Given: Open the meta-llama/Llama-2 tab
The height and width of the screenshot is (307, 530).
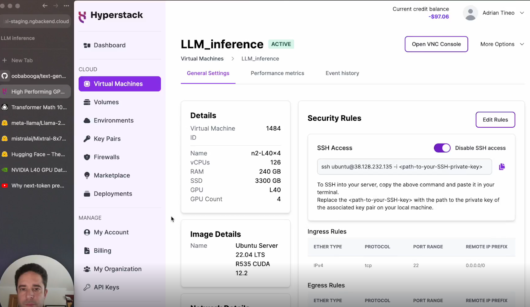Looking at the screenshot, I should point(35,123).
